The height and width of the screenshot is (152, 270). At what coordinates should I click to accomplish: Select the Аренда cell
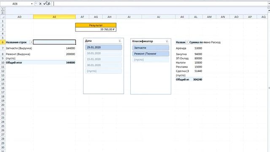point(182,48)
